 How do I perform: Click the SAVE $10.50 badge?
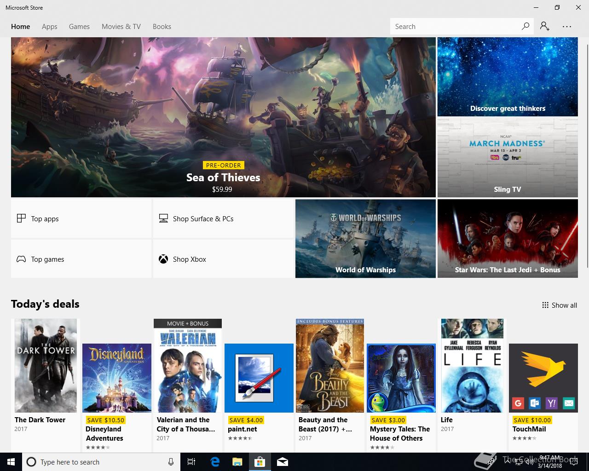106,420
